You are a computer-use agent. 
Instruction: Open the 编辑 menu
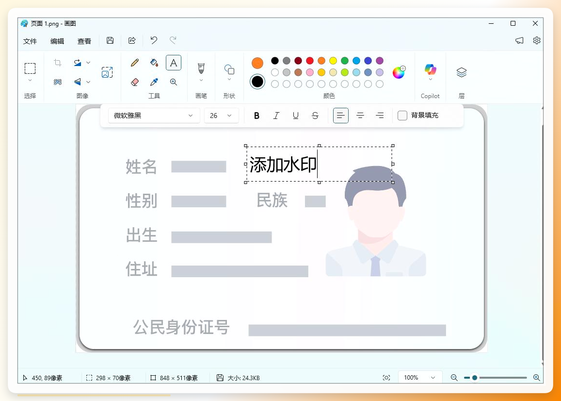point(57,41)
